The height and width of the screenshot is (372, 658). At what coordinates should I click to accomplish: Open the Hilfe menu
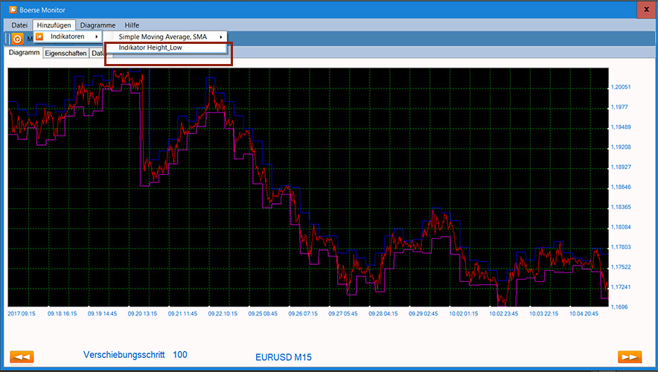tap(132, 25)
